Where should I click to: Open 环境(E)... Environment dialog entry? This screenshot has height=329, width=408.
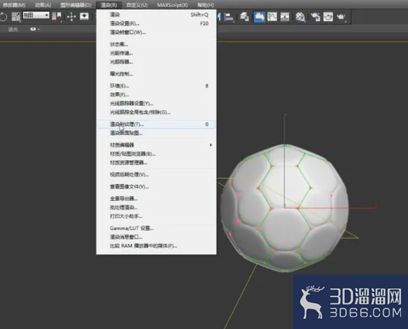156,86
